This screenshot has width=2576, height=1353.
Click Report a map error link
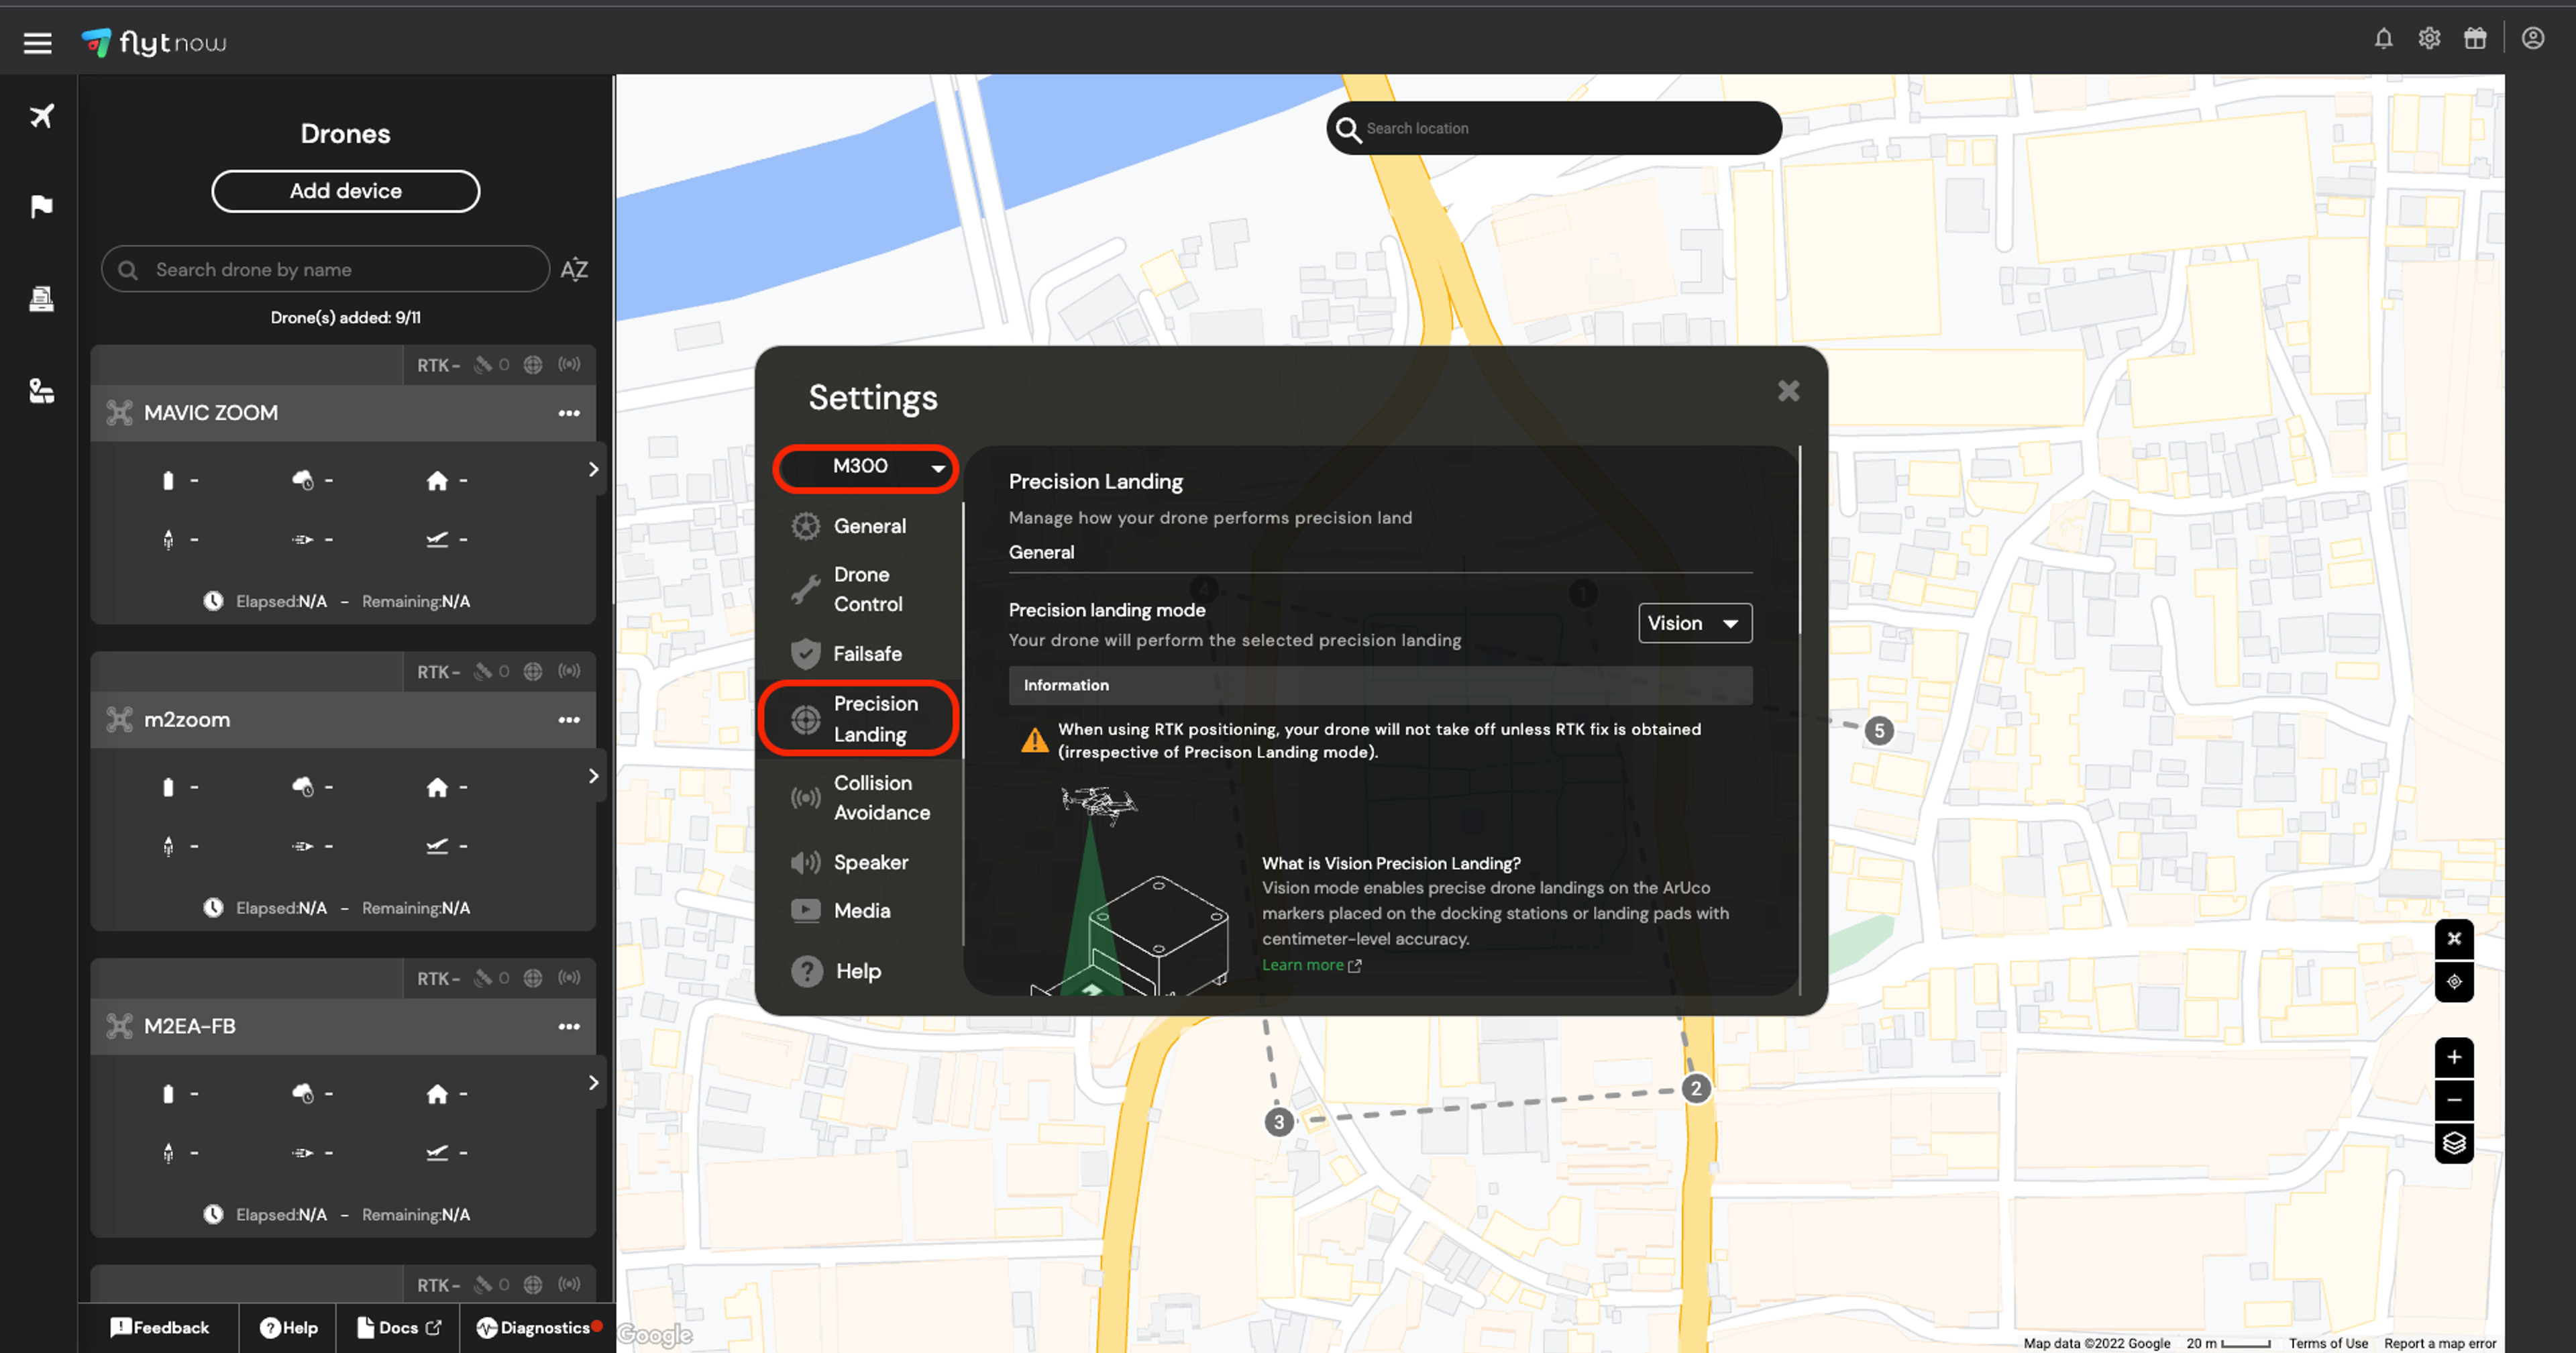click(x=2440, y=1343)
